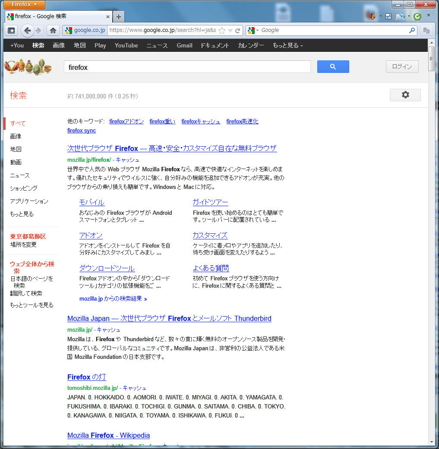
Task: Open ドキュメント in the black navigation bar
Action: pyautogui.click(x=215, y=46)
